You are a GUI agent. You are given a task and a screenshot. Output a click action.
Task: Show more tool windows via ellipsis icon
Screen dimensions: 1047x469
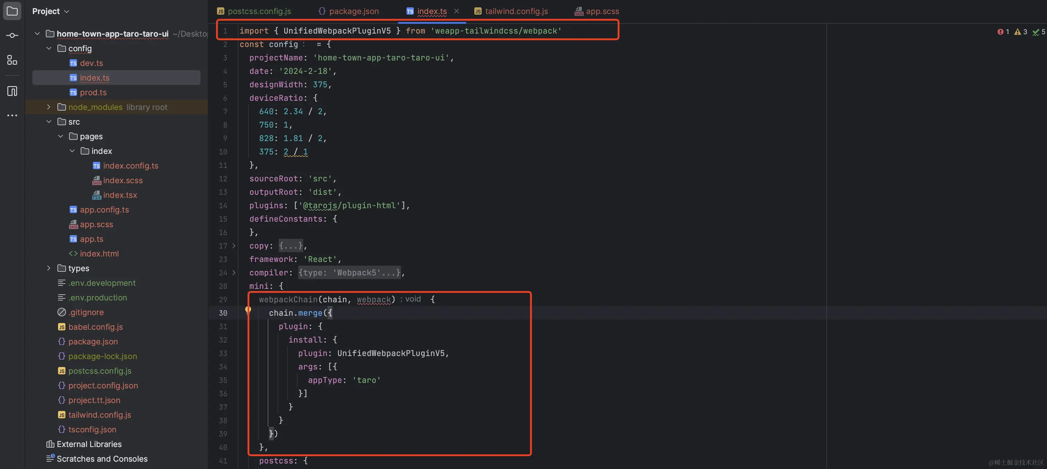[12, 115]
